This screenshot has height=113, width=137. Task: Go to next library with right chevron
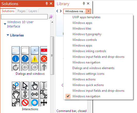click(61, 11)
